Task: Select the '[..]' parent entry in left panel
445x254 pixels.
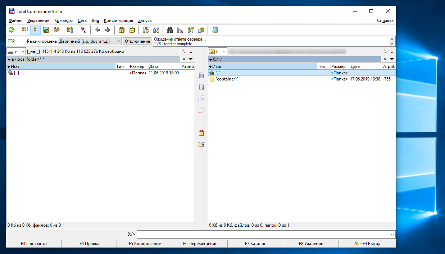Action: pyautogui.click(x=16, y=73)
